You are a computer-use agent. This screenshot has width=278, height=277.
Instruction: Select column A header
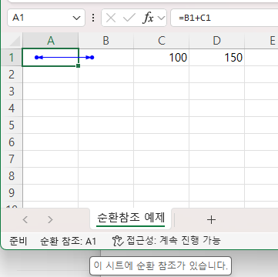coord(51,41)
